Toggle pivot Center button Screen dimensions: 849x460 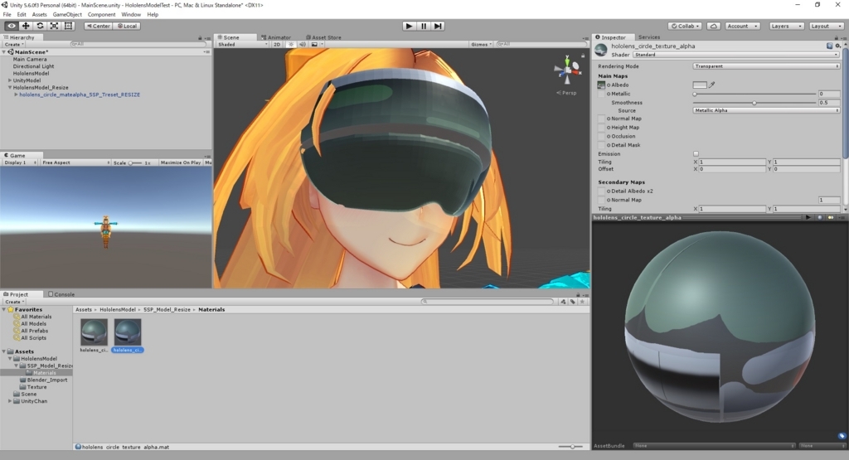point(98,26)
